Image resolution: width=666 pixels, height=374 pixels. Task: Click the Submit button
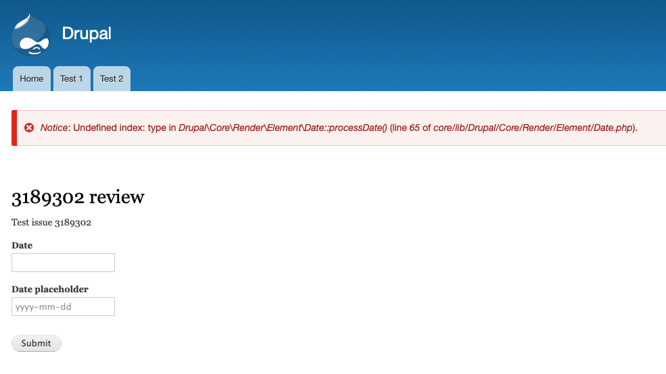[36, 343]
